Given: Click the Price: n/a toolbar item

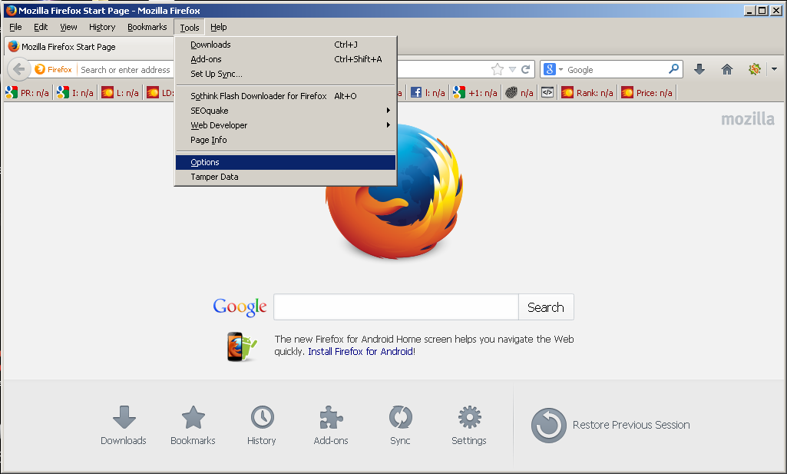Looking at the screenshot, I should (x=647, y=92).
